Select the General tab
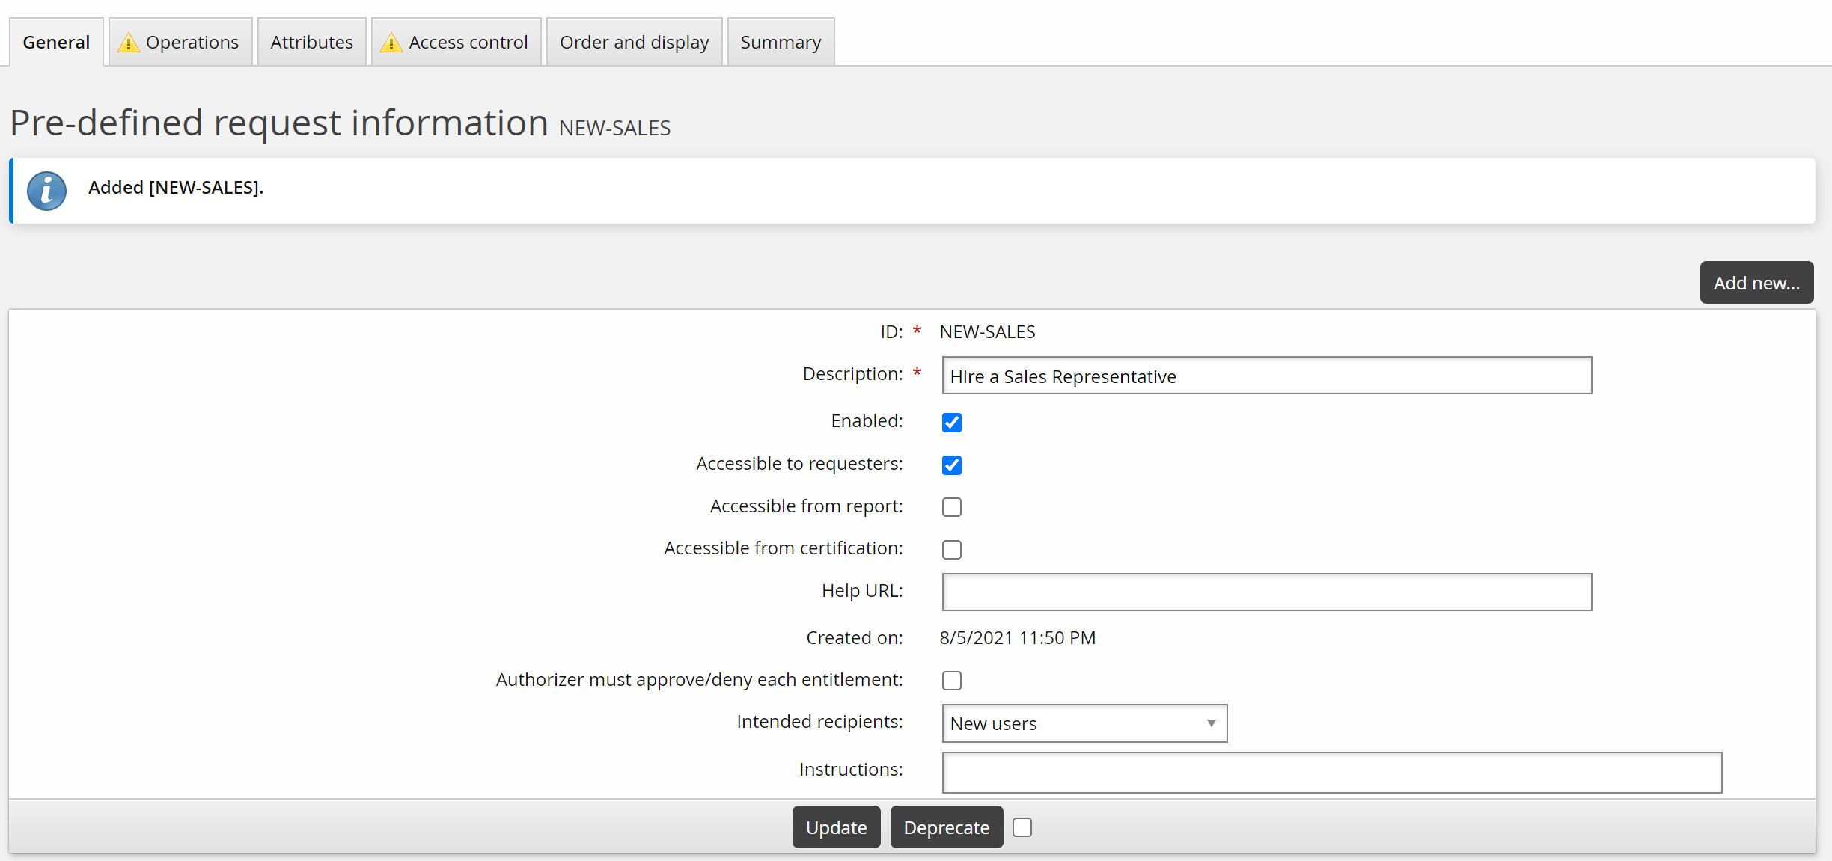 [56, 43]
